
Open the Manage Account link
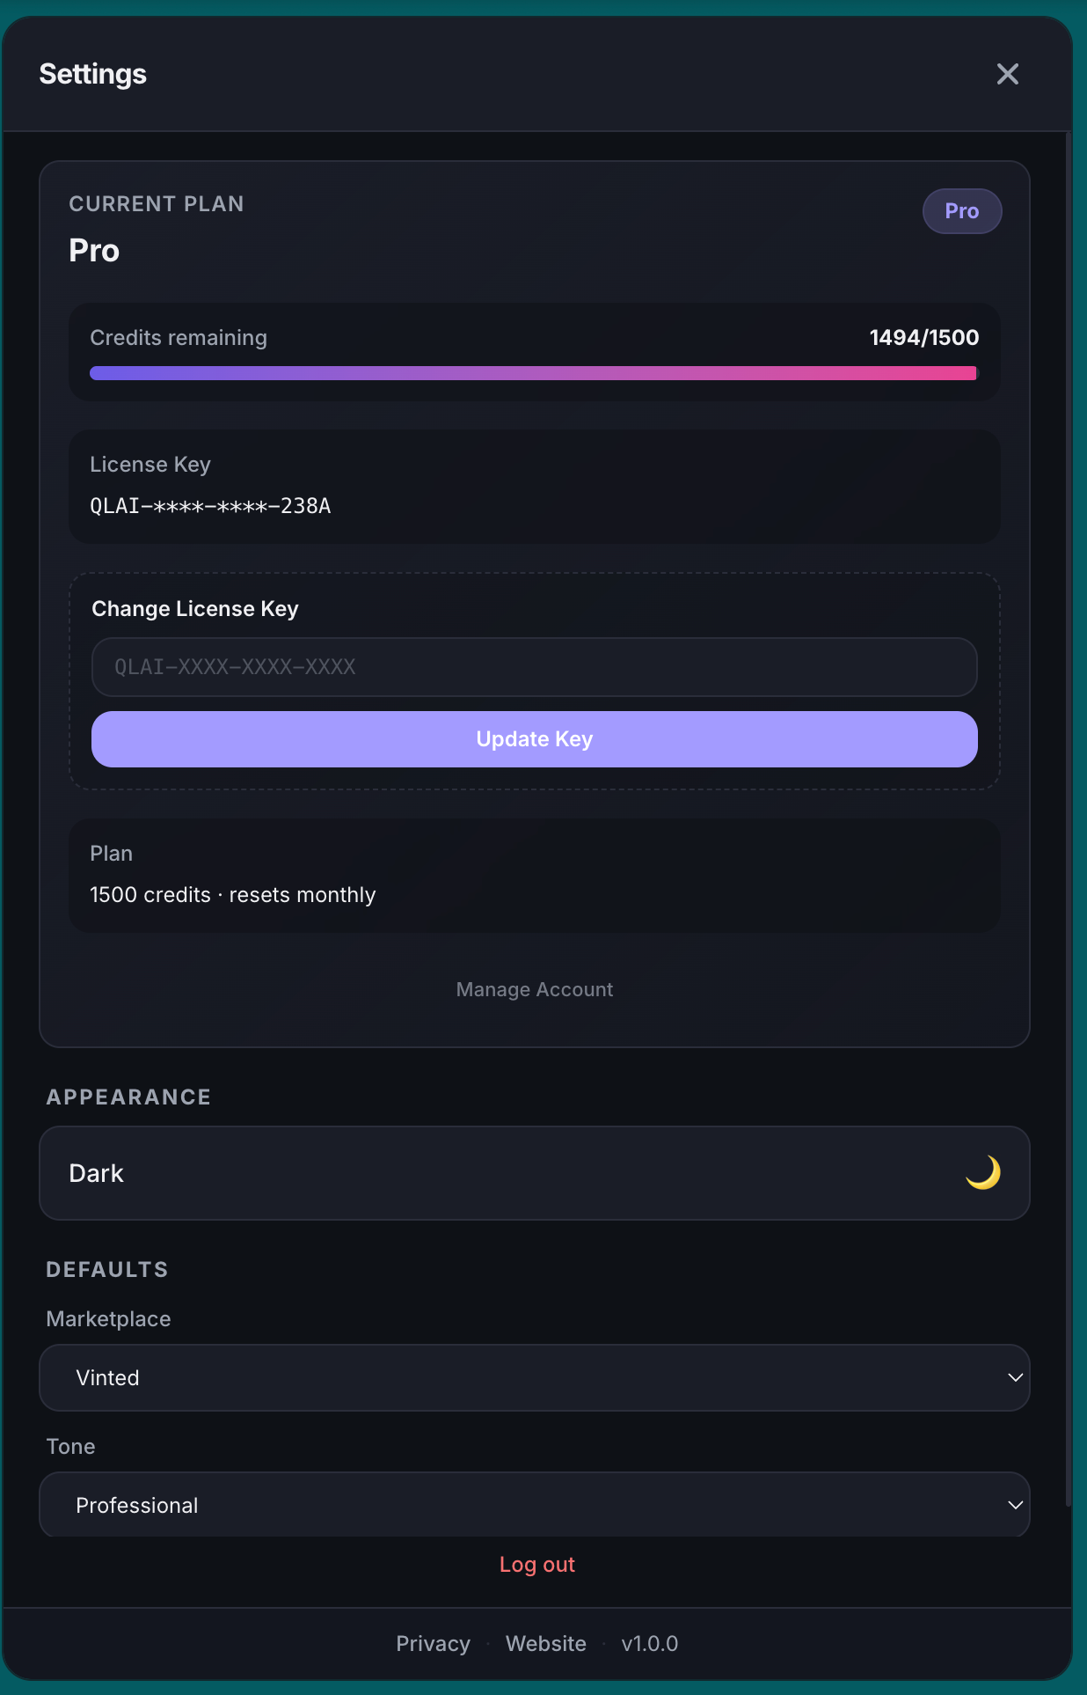[535, 989]
